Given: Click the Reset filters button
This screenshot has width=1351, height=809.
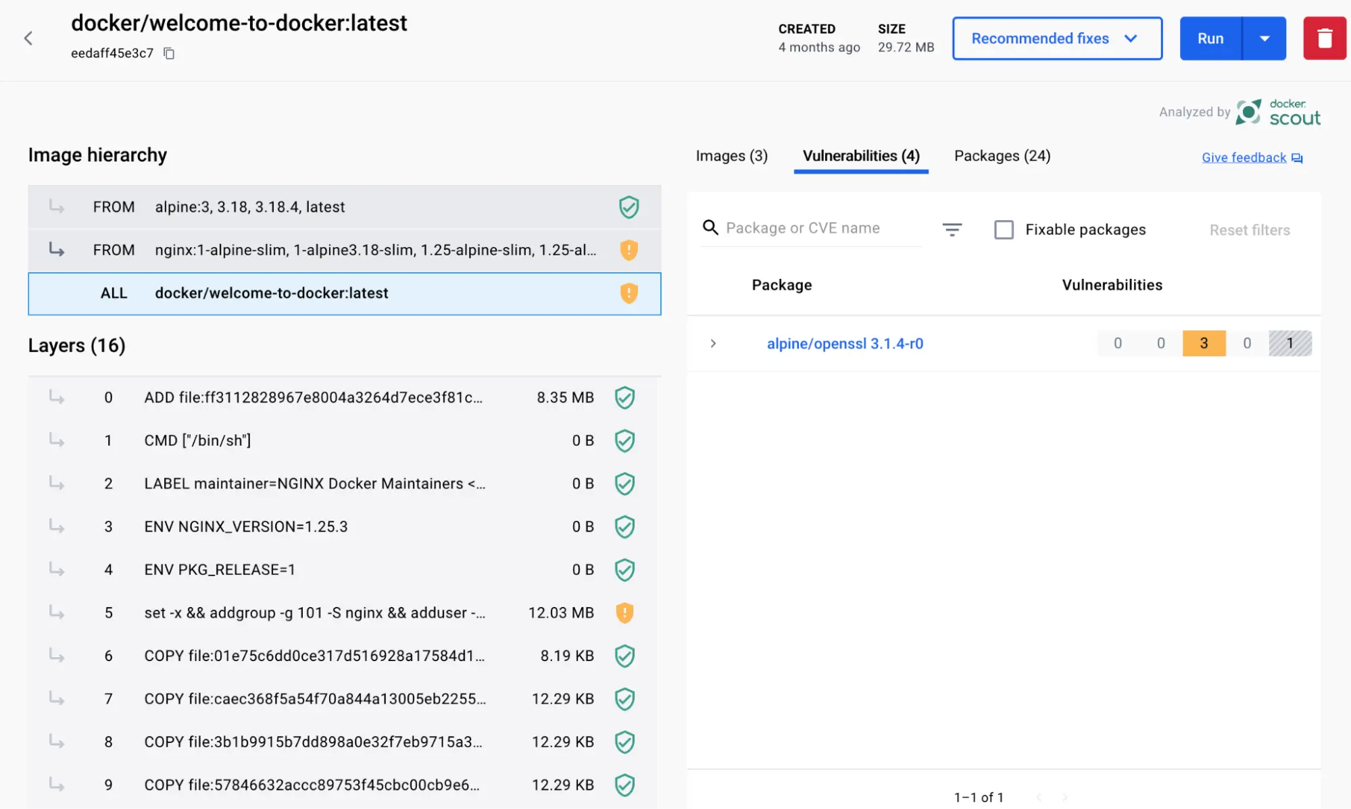Looking at the screenshot, I should pyautogui.click(x=1249, y=229).
